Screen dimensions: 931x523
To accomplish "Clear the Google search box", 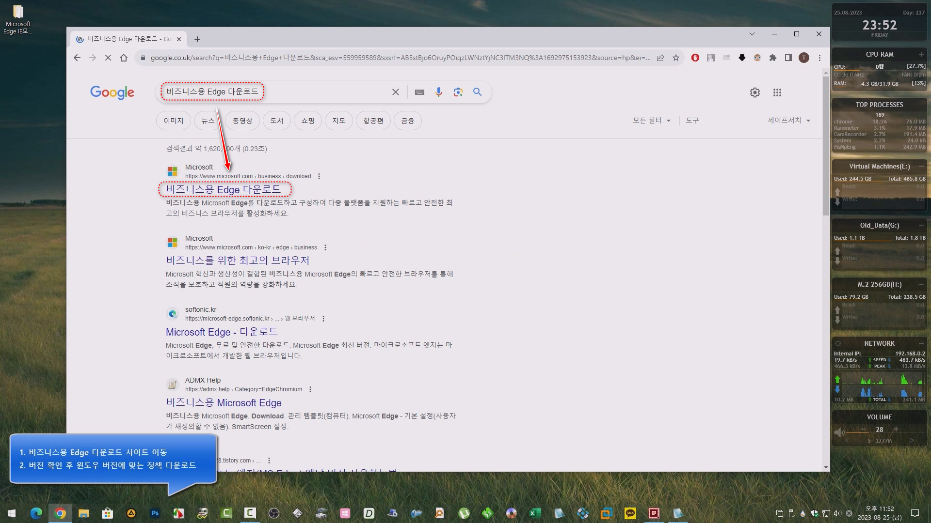I will coord(396,92).
